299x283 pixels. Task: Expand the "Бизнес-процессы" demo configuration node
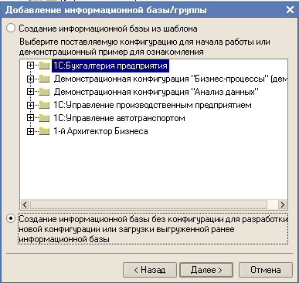click(x=30, y=79)
